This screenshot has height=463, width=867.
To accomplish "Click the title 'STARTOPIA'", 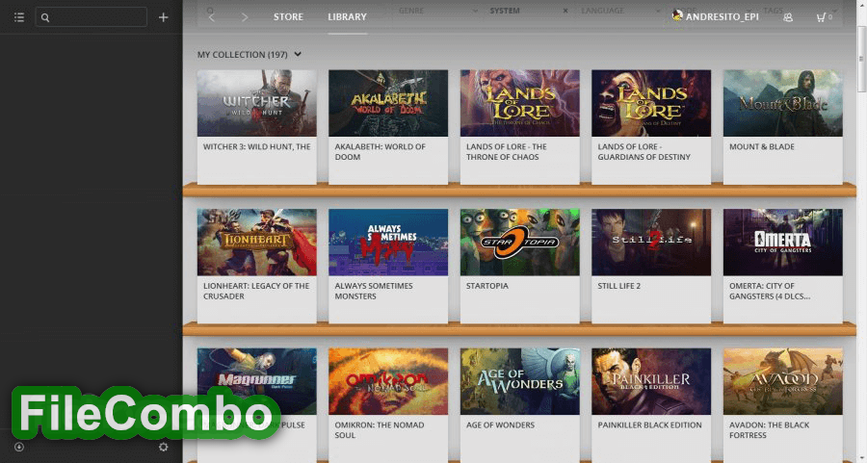I will coord(486,286).
